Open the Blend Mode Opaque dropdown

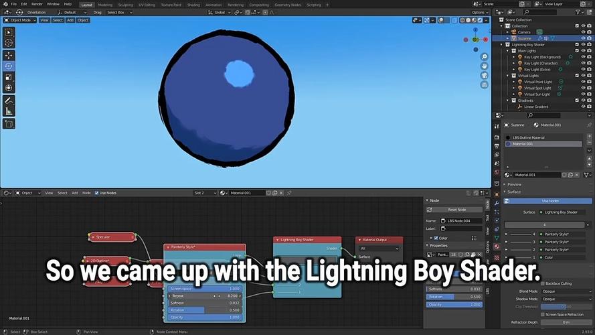tap(566, 291)
